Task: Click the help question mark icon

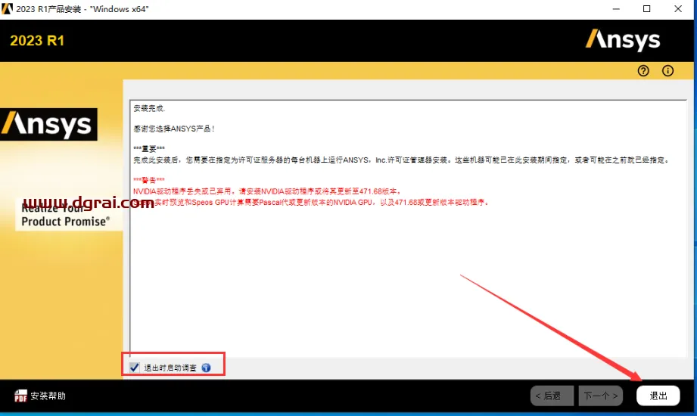Action: tap(643, 70)
